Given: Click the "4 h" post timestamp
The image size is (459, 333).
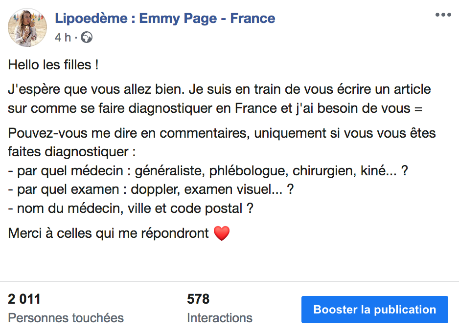Looking at the screenshot, I should [x=63, y=38].
